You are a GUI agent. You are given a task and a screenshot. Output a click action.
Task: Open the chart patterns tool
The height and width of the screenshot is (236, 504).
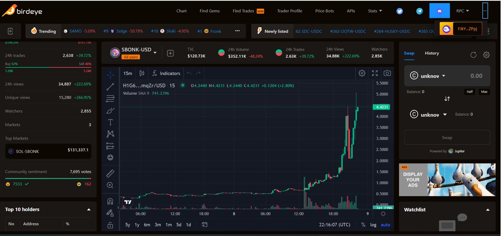(x=110, y=134)
